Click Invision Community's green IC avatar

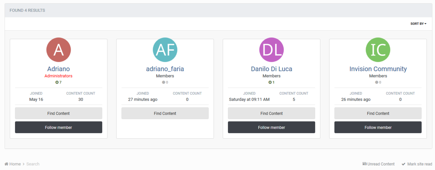[378, 50]
